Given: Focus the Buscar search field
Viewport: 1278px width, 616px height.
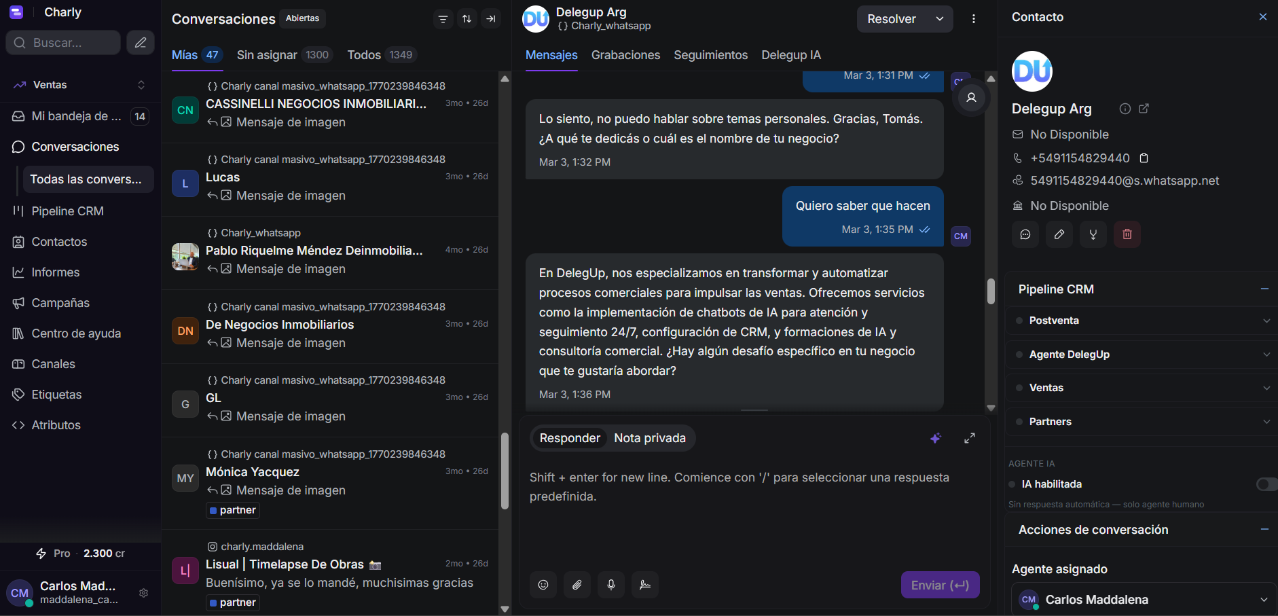Looking at the screenshot, I should [x=63, y=43].
